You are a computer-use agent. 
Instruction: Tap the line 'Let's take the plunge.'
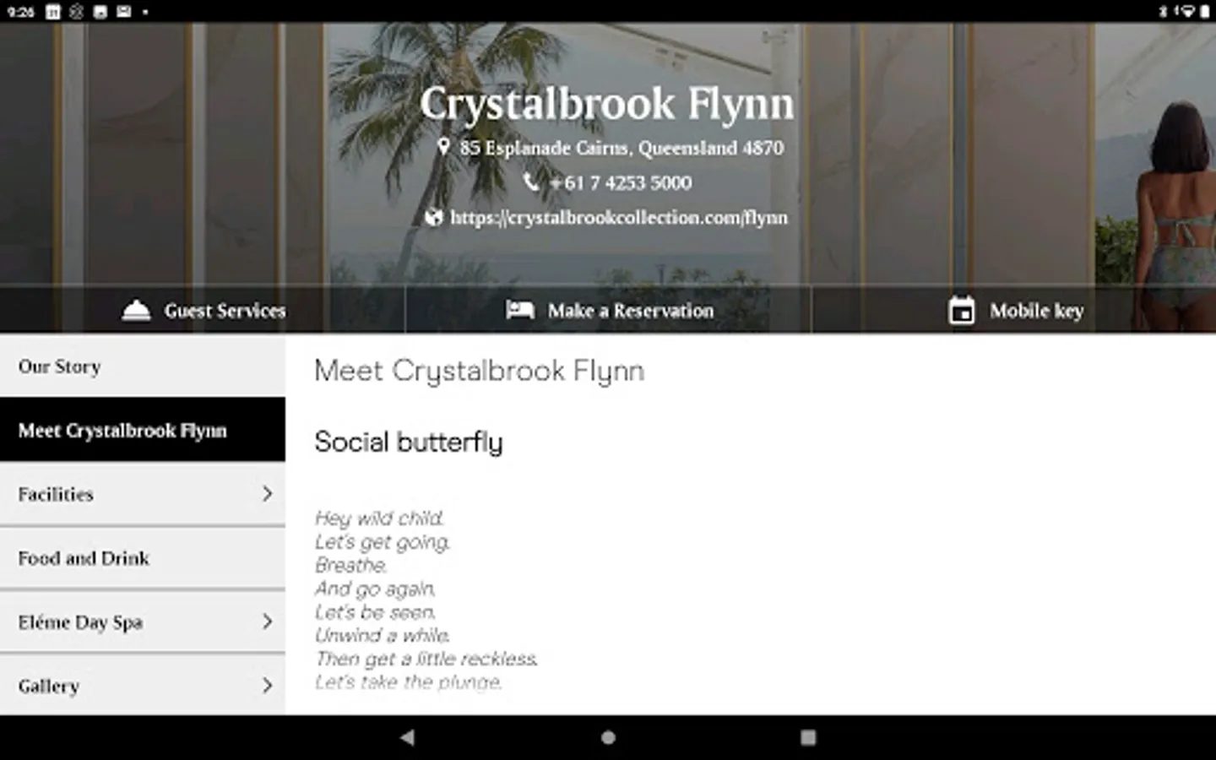(409, 682)
